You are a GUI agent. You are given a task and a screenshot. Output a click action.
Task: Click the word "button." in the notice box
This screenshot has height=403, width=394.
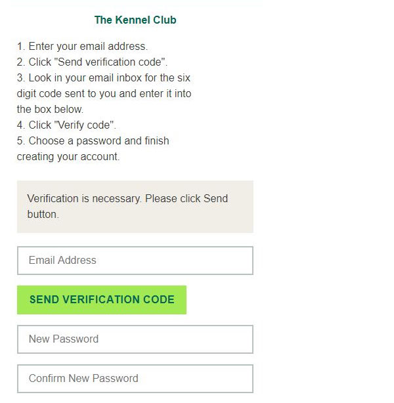point(43,214)
